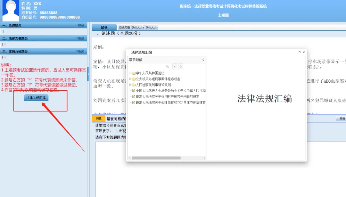Collapse the 章节导航 panel with the chevron
Viewport: 346px width, 197px height.
(203, 60)
